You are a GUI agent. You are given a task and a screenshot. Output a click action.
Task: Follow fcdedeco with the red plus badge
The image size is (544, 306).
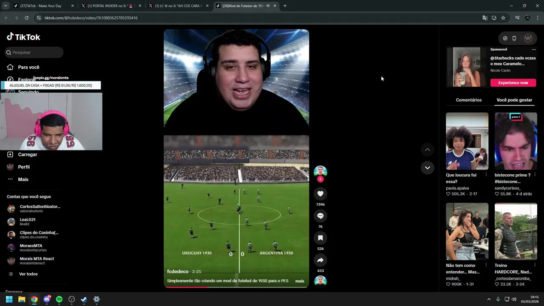[x=320, y=179]
